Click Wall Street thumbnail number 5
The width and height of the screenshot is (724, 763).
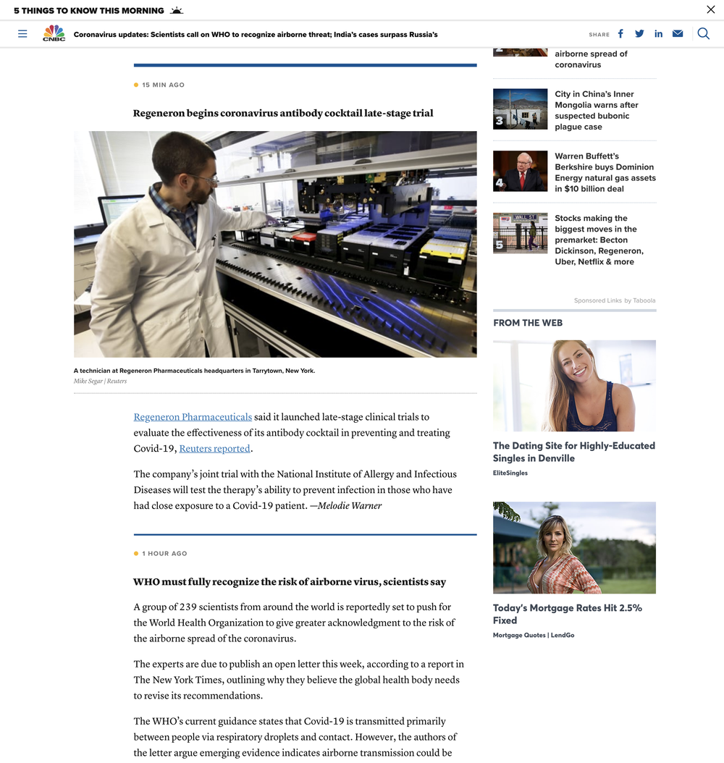520,232
